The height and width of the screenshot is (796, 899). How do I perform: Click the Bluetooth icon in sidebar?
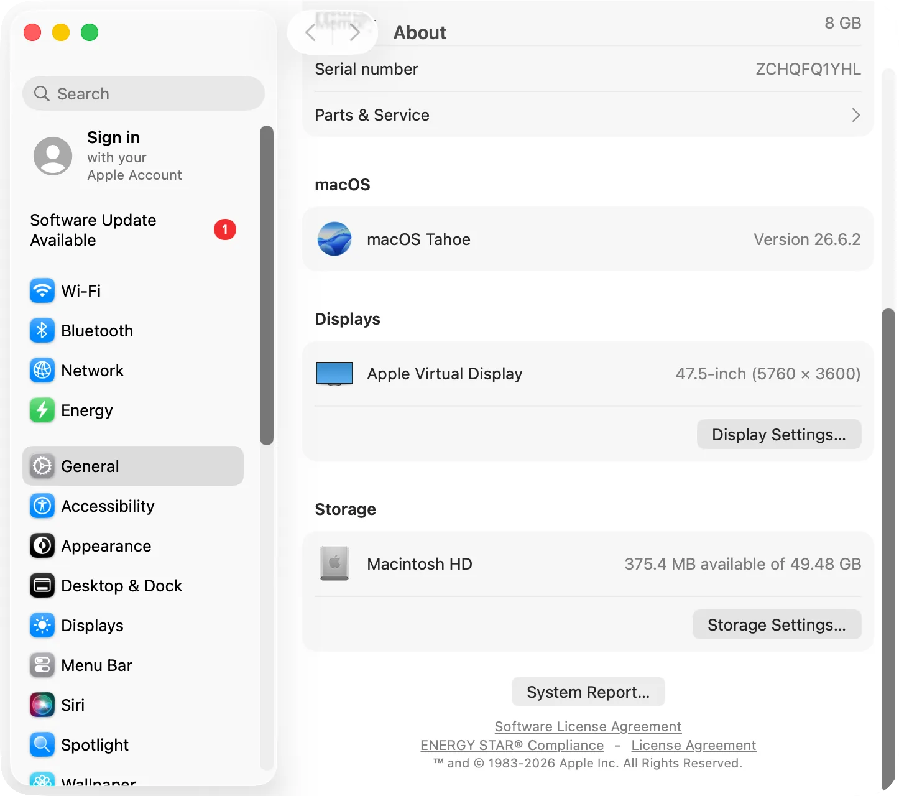[x=42, y=330]
